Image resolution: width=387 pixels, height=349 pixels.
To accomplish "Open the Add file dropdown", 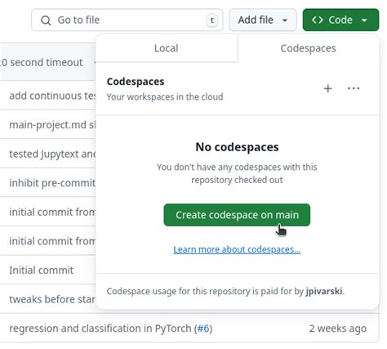I will tap(263, 20).
